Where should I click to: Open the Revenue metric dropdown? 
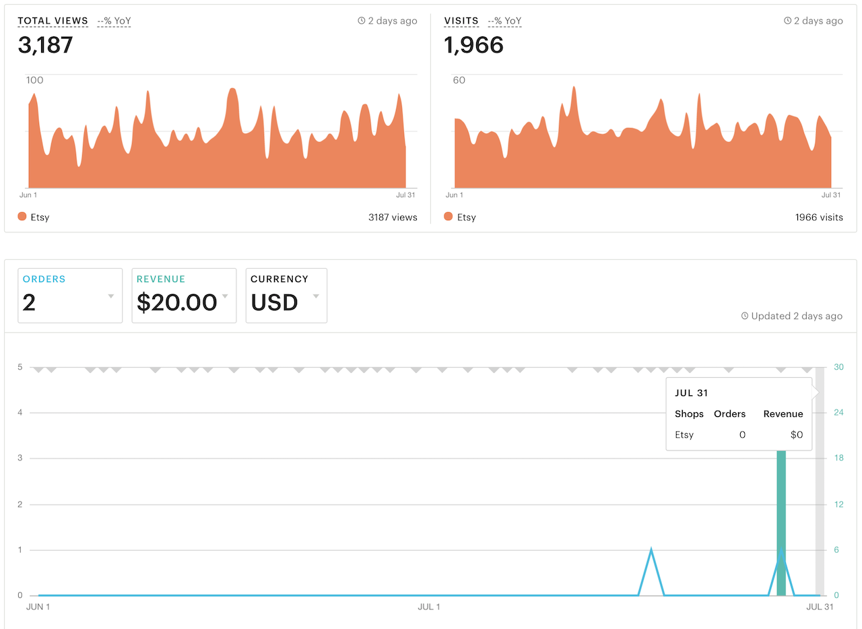pyautogui.click(x=184, y=296)
